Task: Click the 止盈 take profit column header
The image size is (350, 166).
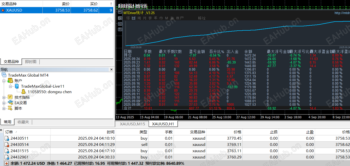Action: 310,132
